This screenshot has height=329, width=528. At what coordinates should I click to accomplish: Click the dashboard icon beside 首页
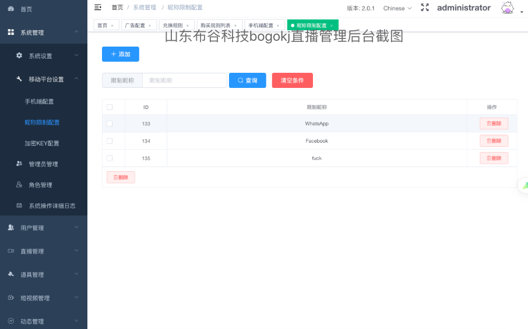[11, 9]
